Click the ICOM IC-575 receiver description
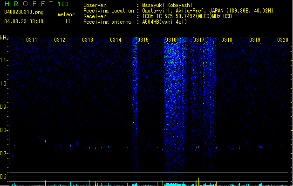This screenshot has height=186, width=293. [187, 16]
